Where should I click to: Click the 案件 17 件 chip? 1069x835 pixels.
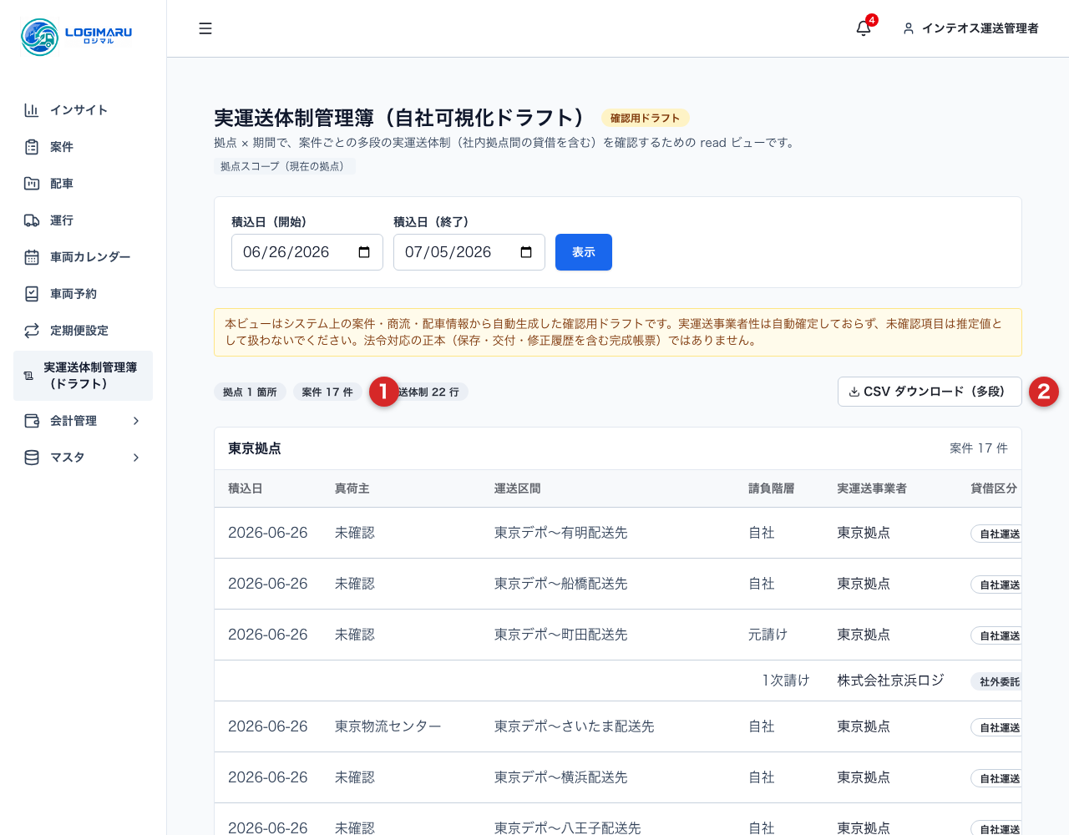tap(327, 392)
